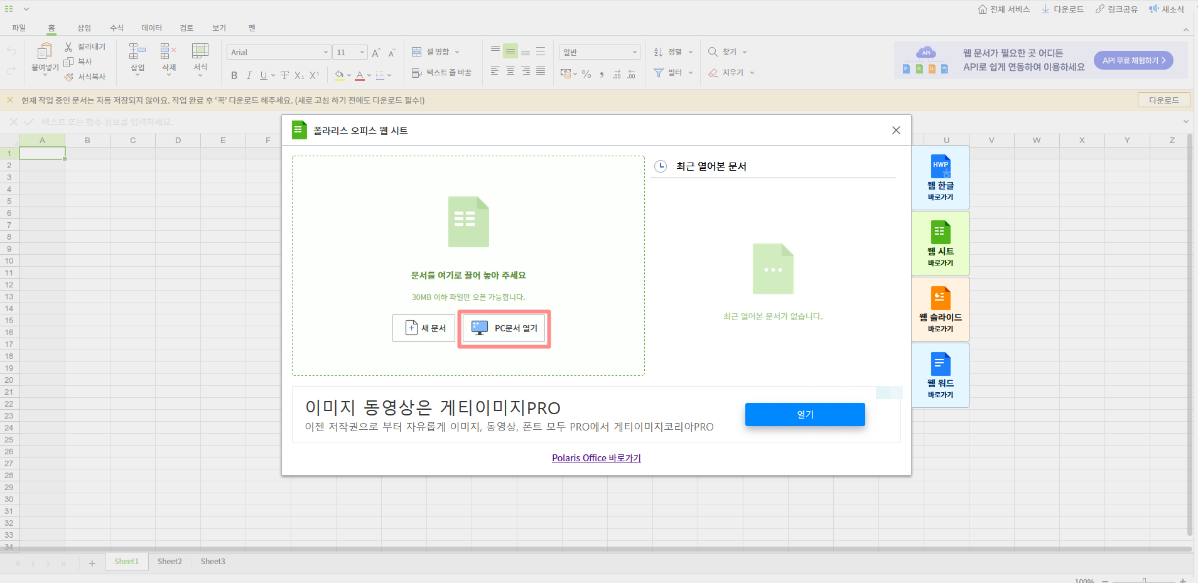Open the 일반 number format dropdown
This screenshot has width=1198, height=583.
(600, 52)
